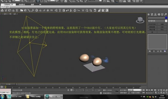The width and height of the screenshot is (168, 99).
Task: Create a reactor Rope Collection
Action: [x=13, y=10]
